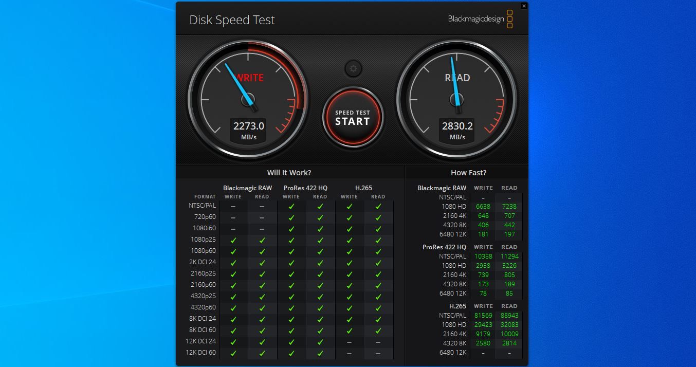The width and height of the screenshot is (696, 367).
Task: Click the write speed value 2273.0
Action: pos(249,126)
